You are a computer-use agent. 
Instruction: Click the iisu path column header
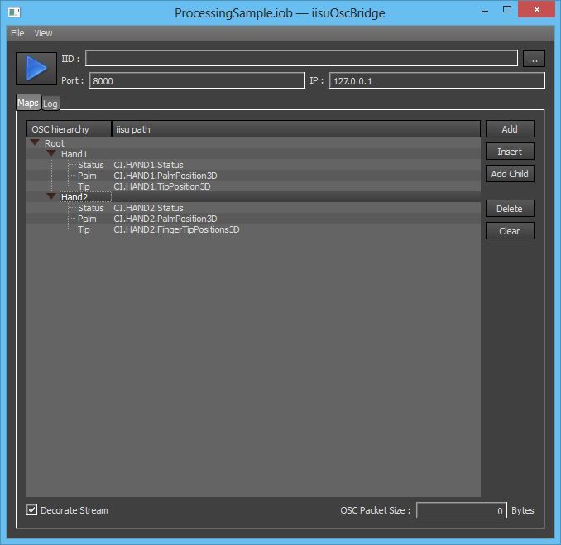coord(296,129)
